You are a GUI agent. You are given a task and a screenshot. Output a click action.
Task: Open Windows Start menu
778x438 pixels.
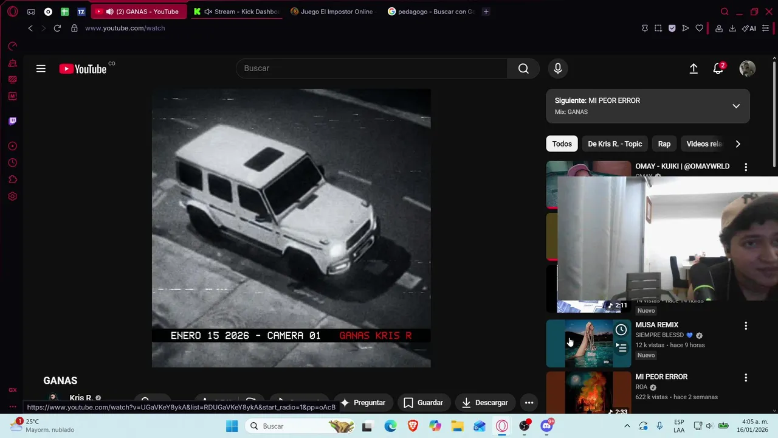point(232,426)
